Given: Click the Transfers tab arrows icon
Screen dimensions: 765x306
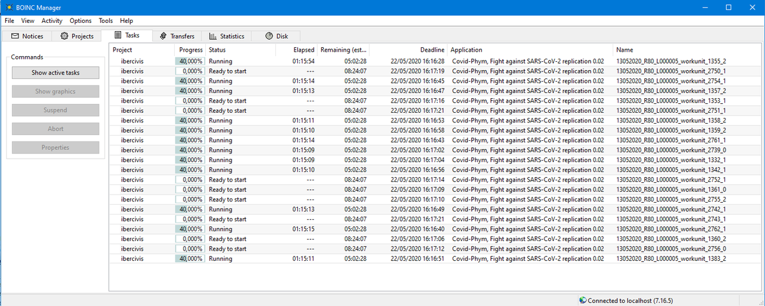Looking at the screenshot, I should [x=164, y=36].
